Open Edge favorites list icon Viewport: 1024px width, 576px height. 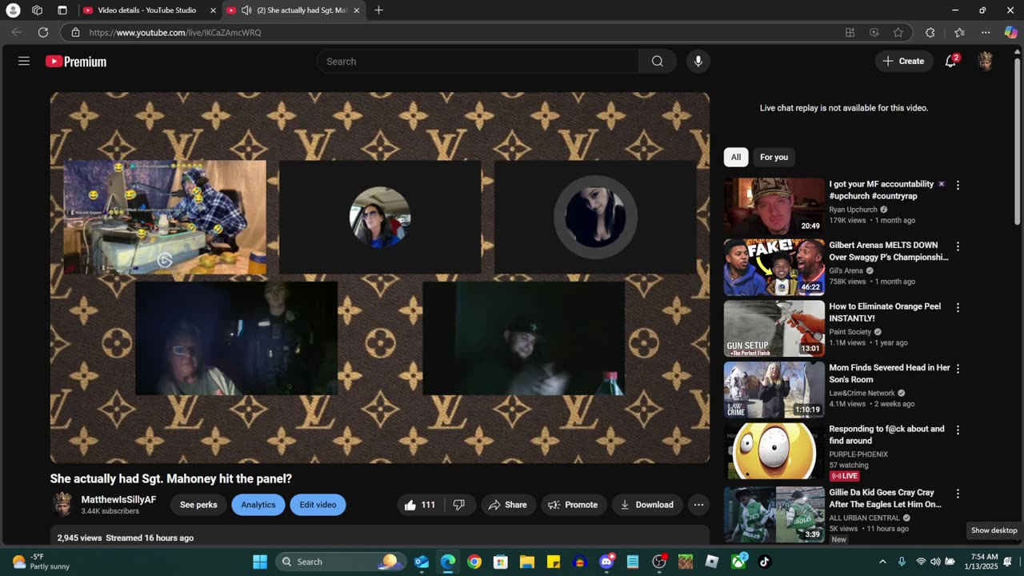pyautogui.click(x=959, y=33)
